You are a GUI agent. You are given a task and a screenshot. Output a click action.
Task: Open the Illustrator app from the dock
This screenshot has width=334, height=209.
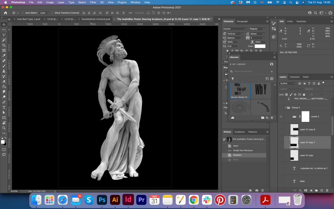(115, 200)
